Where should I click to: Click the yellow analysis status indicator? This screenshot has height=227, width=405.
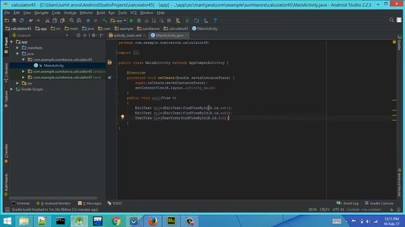click(x=394, y=42)
